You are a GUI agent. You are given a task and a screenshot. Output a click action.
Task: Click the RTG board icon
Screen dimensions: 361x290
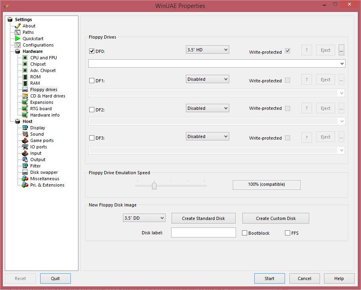point(25,109)
